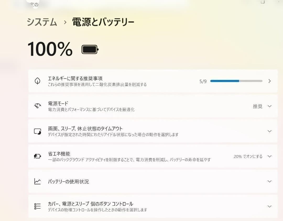Open the システム breadcrumb link
The width and height of the screenshot is (283, 221).
[41, 23]
